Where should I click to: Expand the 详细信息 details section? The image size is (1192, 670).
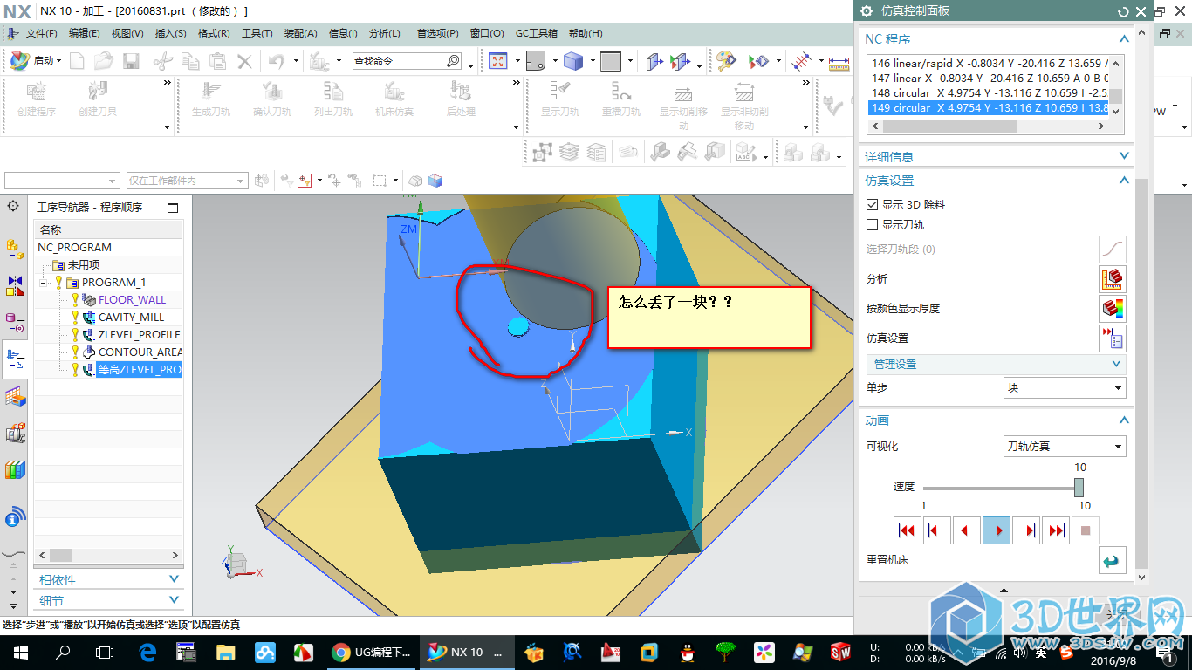tap(997, 157)
